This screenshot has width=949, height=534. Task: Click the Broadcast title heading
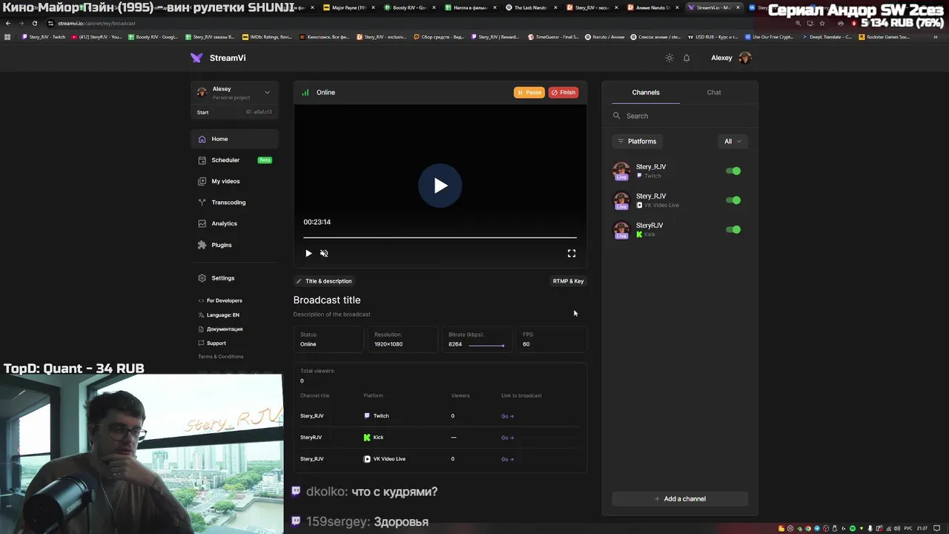[327, 300]
